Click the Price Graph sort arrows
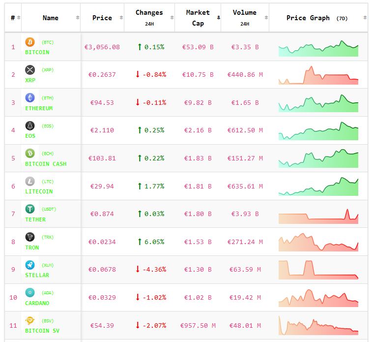Image resolution: width=372 pixels, height=342 pixels. [x=365, y=18]
